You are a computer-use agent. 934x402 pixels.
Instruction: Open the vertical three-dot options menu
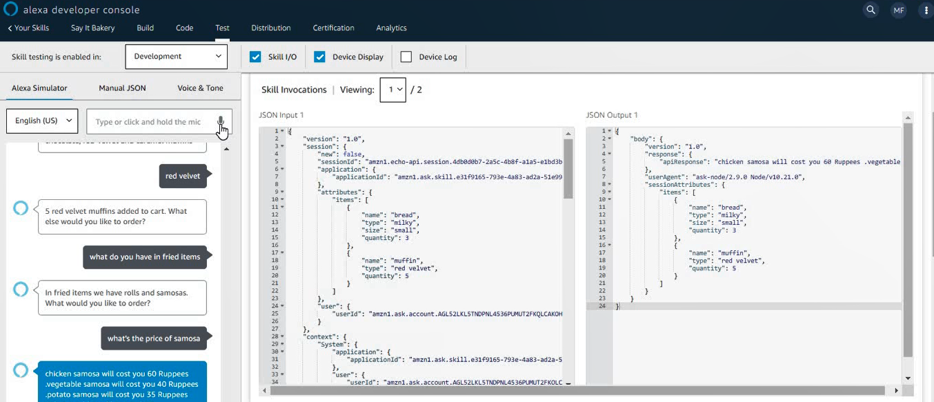[x=926, y=10]
